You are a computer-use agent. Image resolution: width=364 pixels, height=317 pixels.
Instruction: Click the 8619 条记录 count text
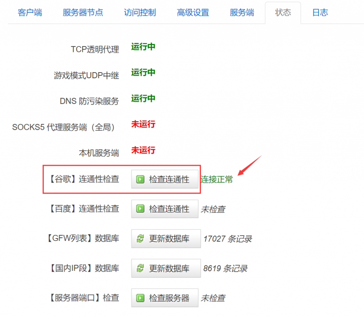pyautogui.click(x=225, y=268)
